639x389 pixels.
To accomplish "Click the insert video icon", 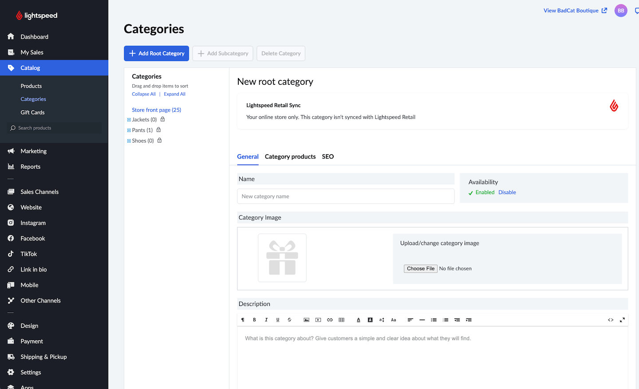I will point(318,320).
